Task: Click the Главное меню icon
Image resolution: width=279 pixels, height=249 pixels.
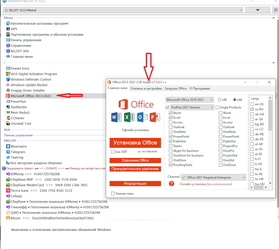Action: click(8, 56)
